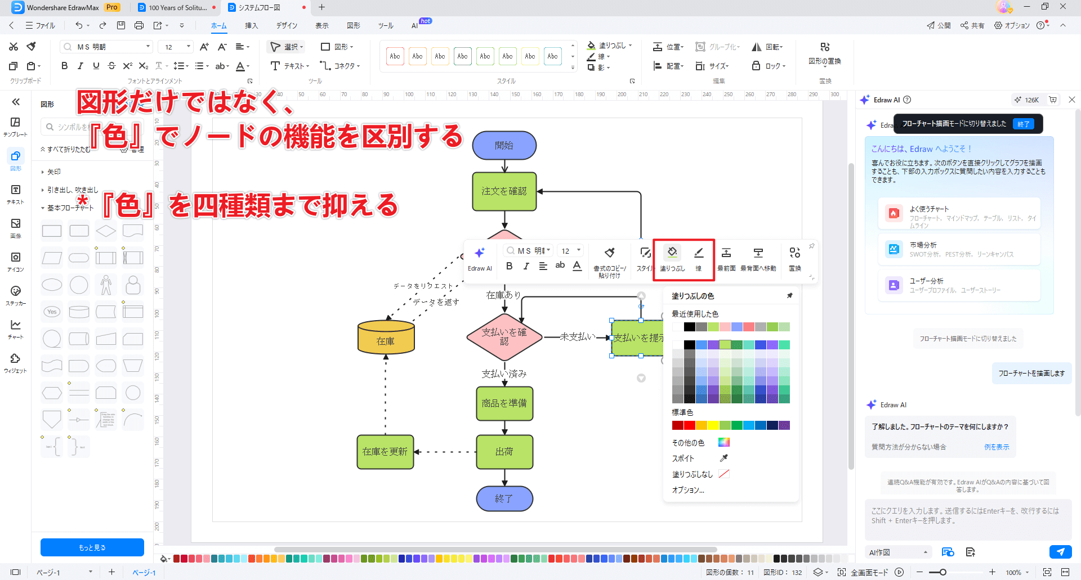Click Edraw AI in floating toolbar
Screen dimensions: 1081x580
pos(480,259)
